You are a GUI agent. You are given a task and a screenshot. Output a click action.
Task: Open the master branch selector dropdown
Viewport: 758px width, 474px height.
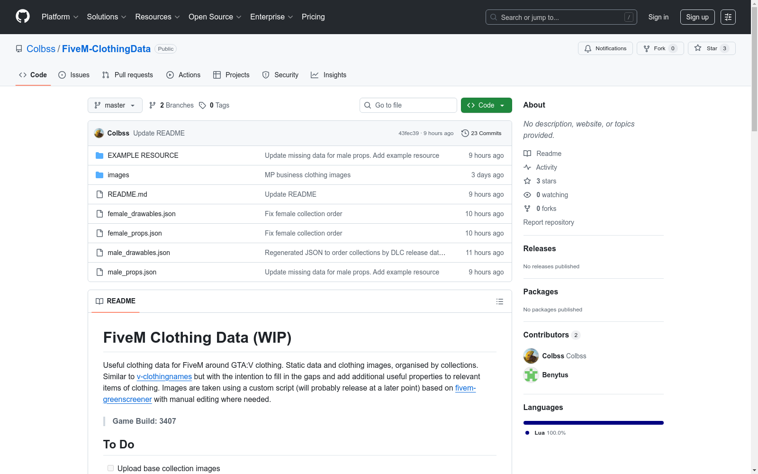point(115,105)
